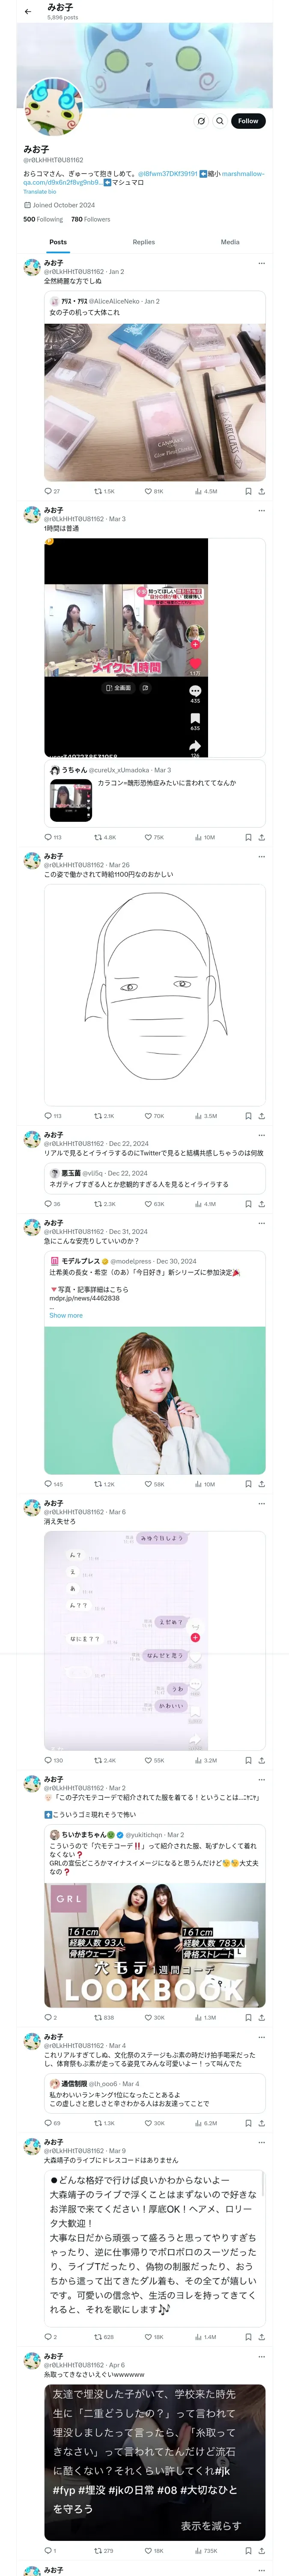This screenshot has height=2576, width=289.
Task: Open the profile avatar picture
Action: (x=53, y=105)
